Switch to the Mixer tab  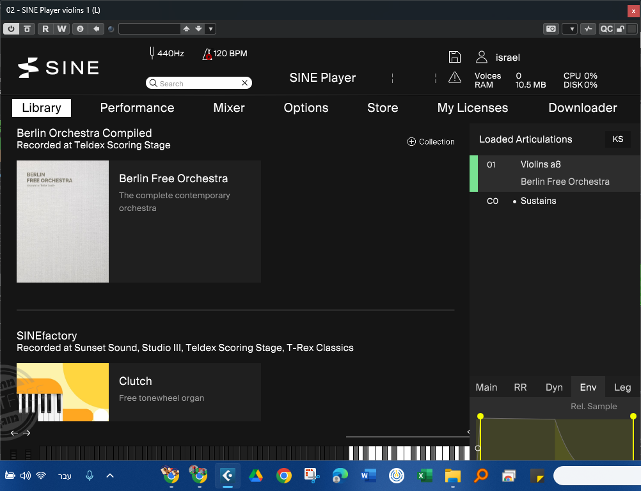229,108
